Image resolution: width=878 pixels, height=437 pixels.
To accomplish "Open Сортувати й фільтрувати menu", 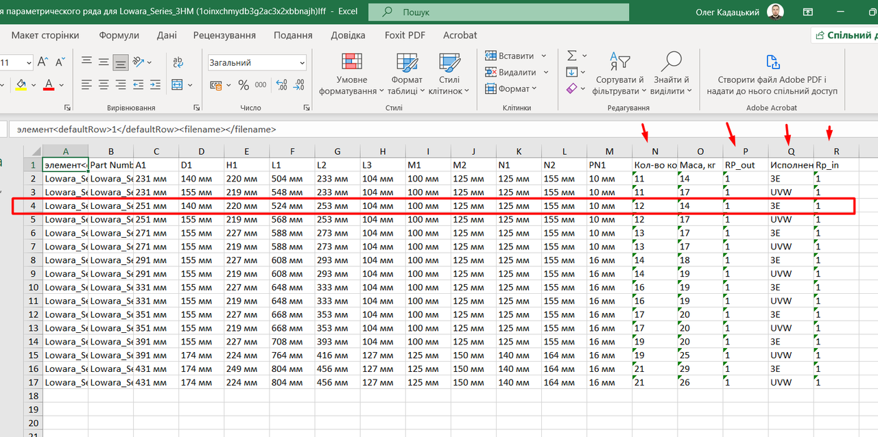I will 620,74.
